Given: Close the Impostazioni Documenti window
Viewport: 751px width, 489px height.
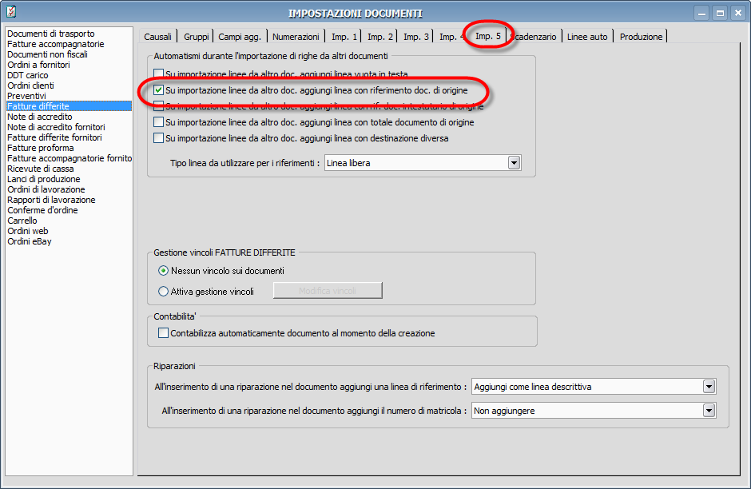Looking at the screenshot, I should click(738, 14).
